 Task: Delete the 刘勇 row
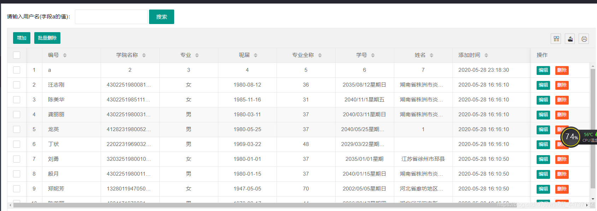point(562,159)
